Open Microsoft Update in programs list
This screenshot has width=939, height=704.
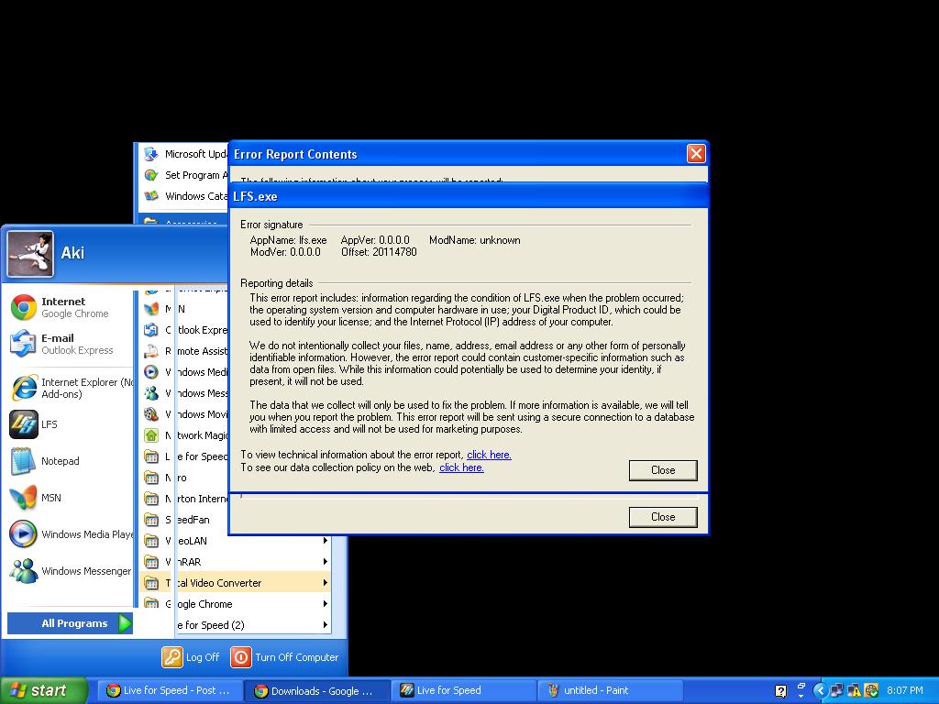[x=183, y=154]
